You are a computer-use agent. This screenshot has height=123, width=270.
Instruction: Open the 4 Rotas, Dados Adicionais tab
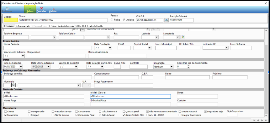tap(61, 26)
